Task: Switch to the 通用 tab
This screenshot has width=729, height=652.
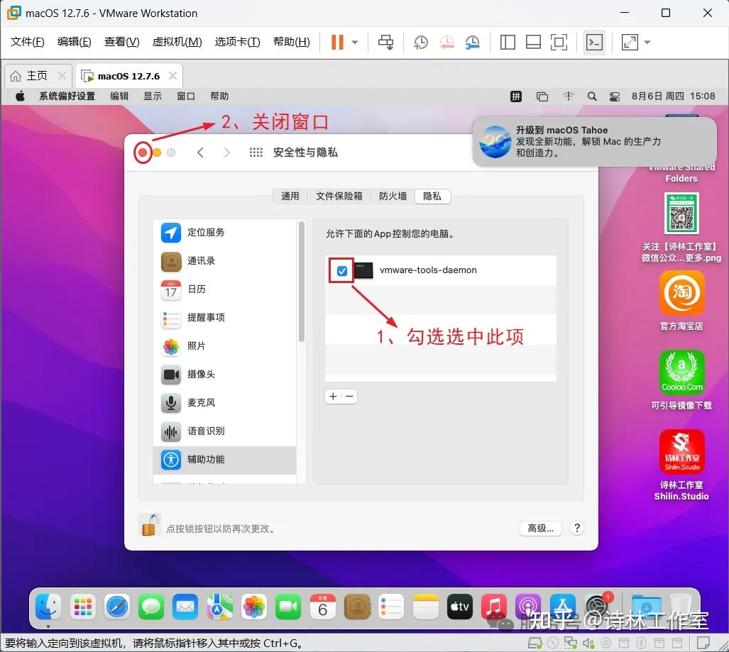Action: [290, 196]
